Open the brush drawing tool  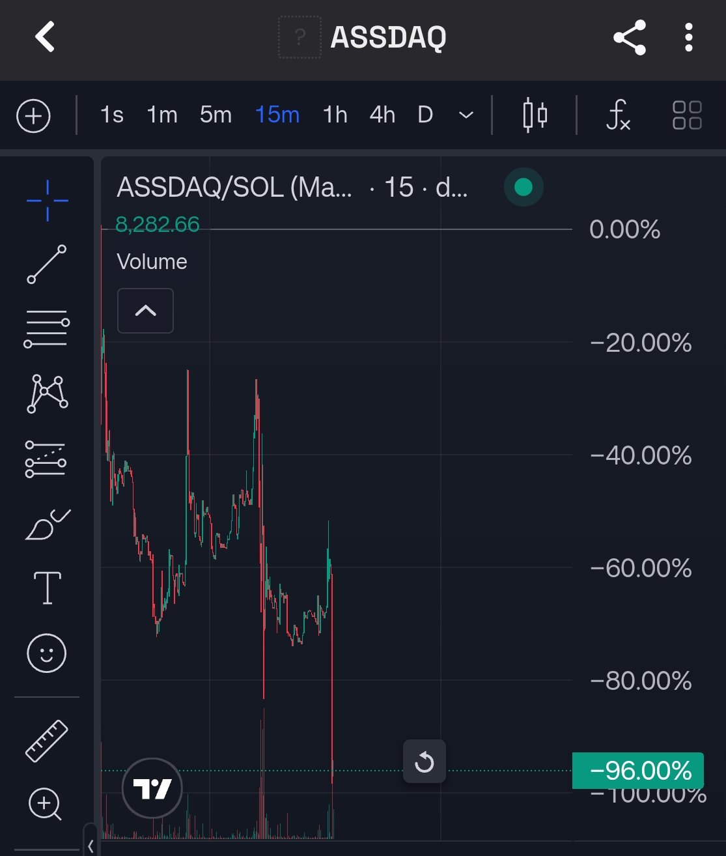47,524
